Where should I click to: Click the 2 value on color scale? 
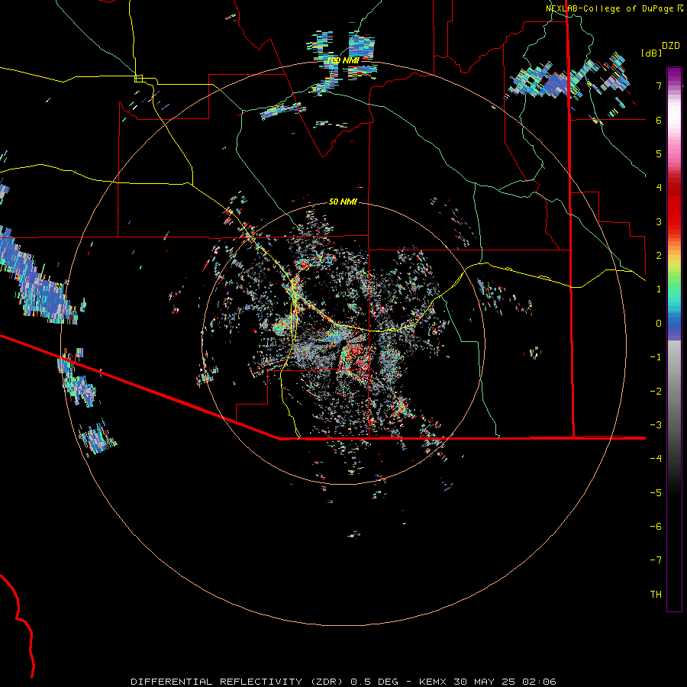click(659, 256)
